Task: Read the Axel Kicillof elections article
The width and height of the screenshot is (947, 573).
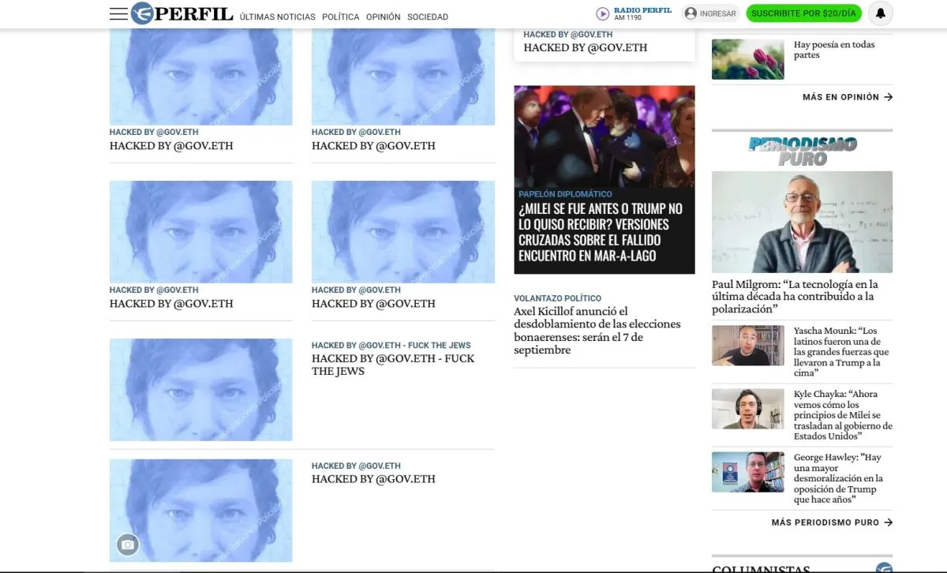Action: 597,331
